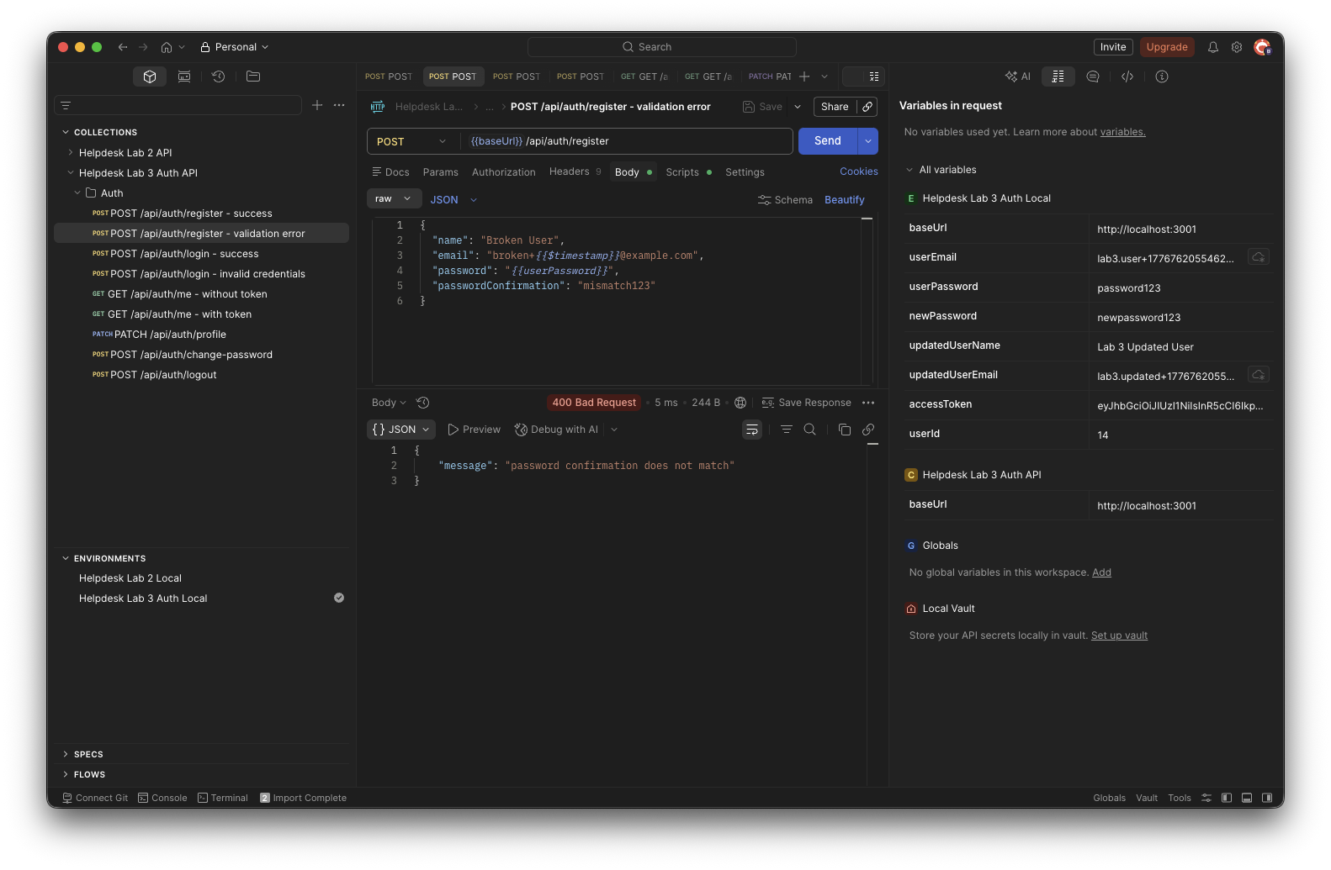Copy the response link icon
Image resolution: width=1331 pixels, height=870 pixels.
tap(868, 430)
